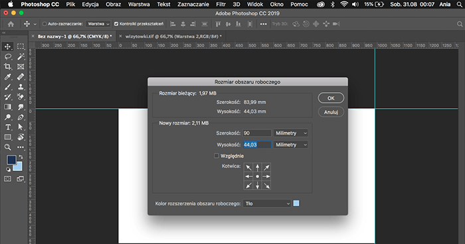Swap foreground and background colors
The image size is (465, 244).
(x=21, y=156)
